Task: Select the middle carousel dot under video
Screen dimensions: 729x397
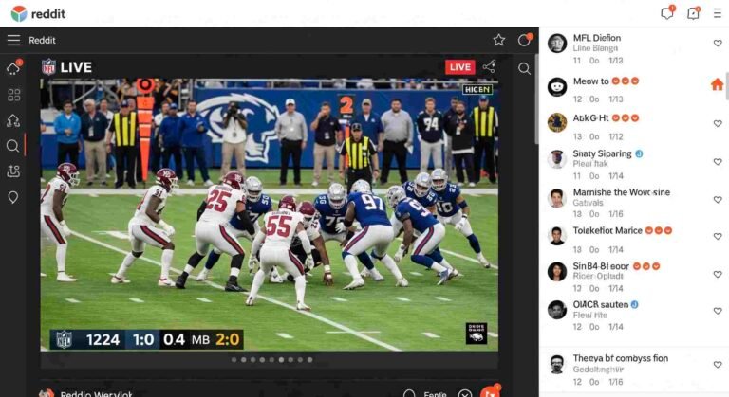Action: coord(271,360)
